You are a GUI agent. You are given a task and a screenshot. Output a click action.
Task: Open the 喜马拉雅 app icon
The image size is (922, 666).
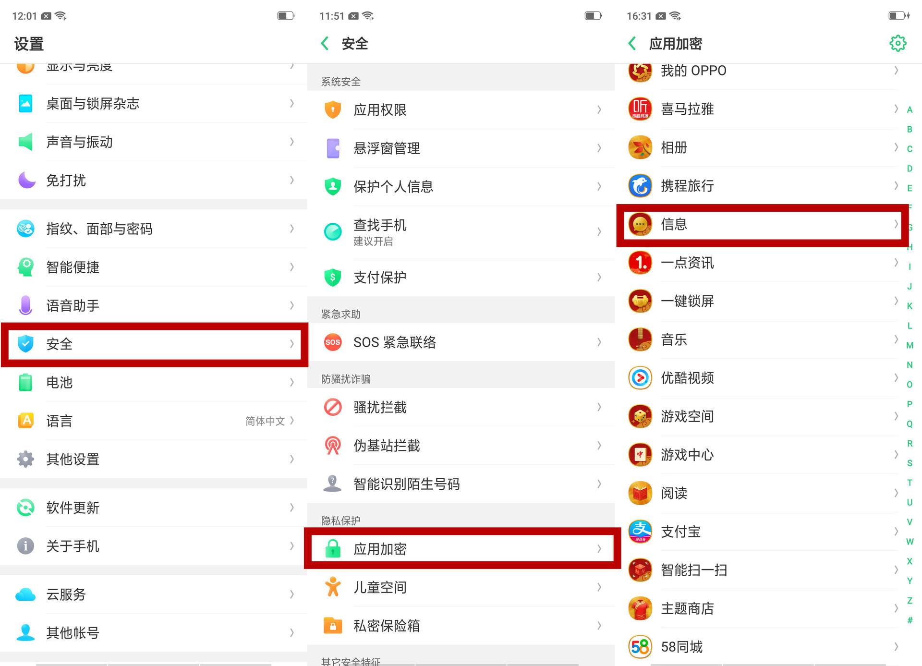(x=640, y=109)
